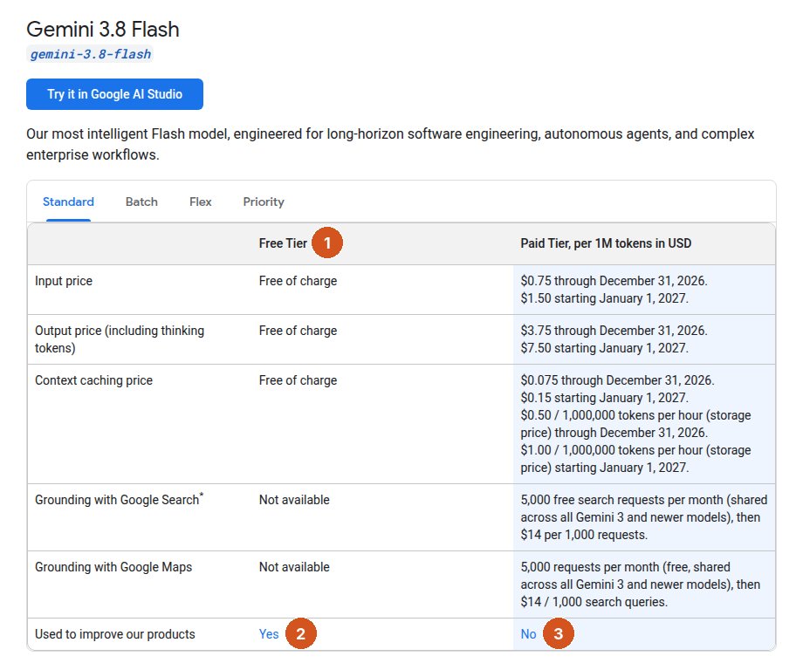Click the $0.075 through December 31, 2026 text
803x663 pixels.
click(617, 380)
